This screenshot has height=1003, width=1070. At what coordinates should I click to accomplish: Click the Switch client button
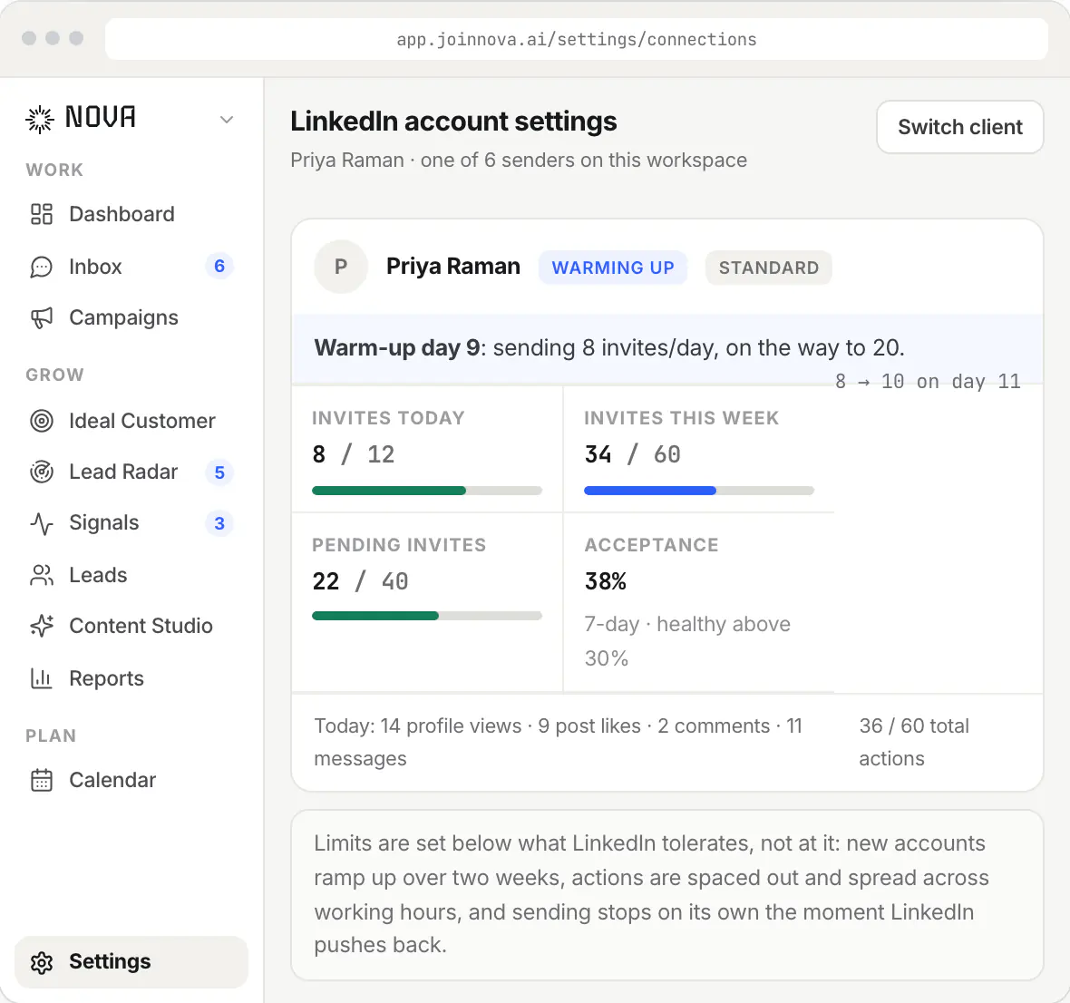[x=959, y=127]
